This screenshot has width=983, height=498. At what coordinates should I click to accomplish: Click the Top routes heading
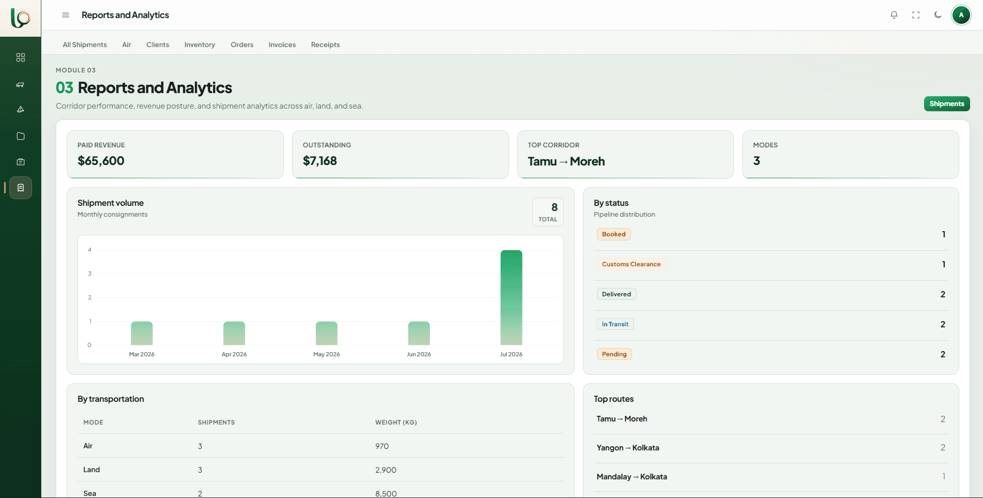[x=613, y=399]
